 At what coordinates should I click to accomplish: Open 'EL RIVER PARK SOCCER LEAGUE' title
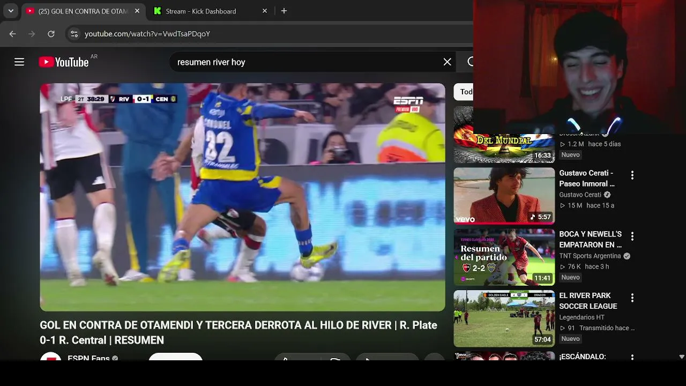(588, 301)
